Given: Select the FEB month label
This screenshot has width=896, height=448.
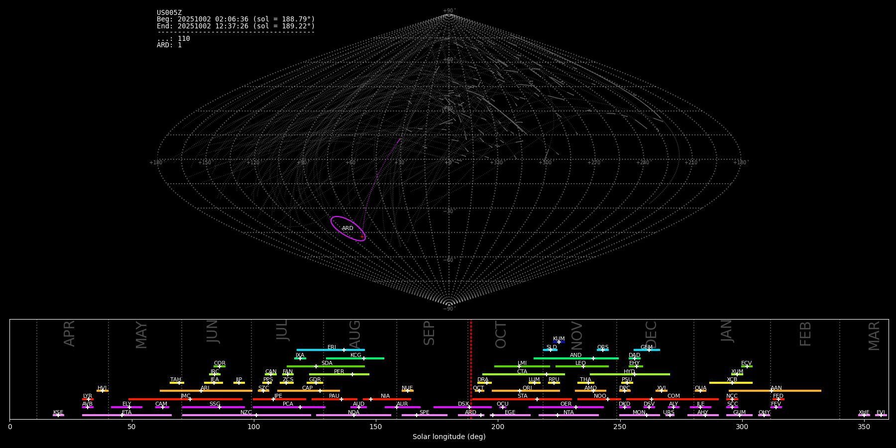Looking at the screenshot, I should 805,334.
